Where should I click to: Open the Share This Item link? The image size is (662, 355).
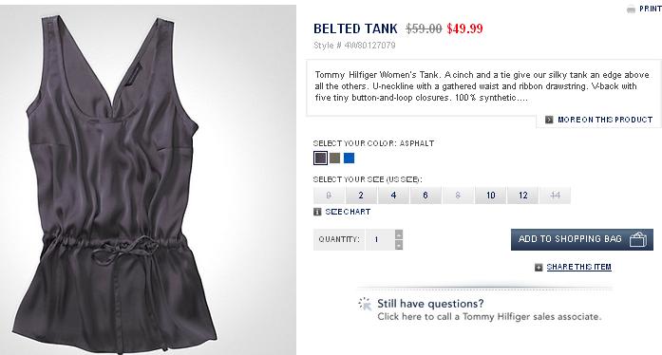click(x=578, y=267)
